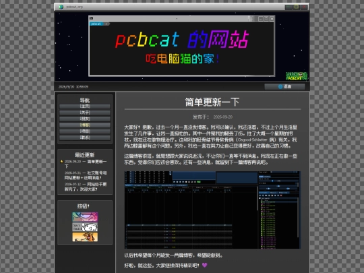The width and height of the screenshot is (364, 273).
Task: Click the 吃电脑猫的家 banner subtitle
Action: coord(182,59)
